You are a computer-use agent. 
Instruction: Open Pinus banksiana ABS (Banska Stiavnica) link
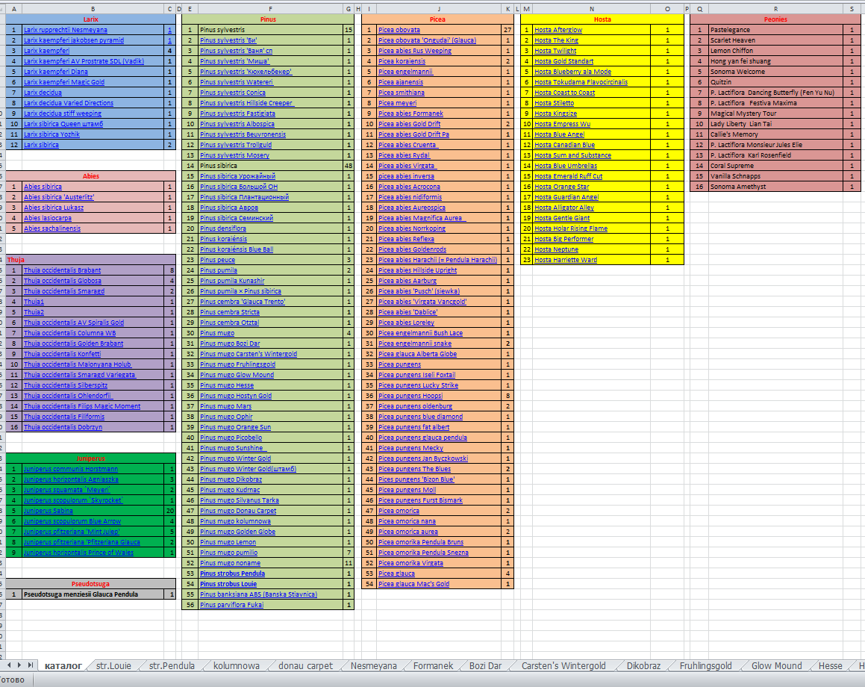[259, 594]
